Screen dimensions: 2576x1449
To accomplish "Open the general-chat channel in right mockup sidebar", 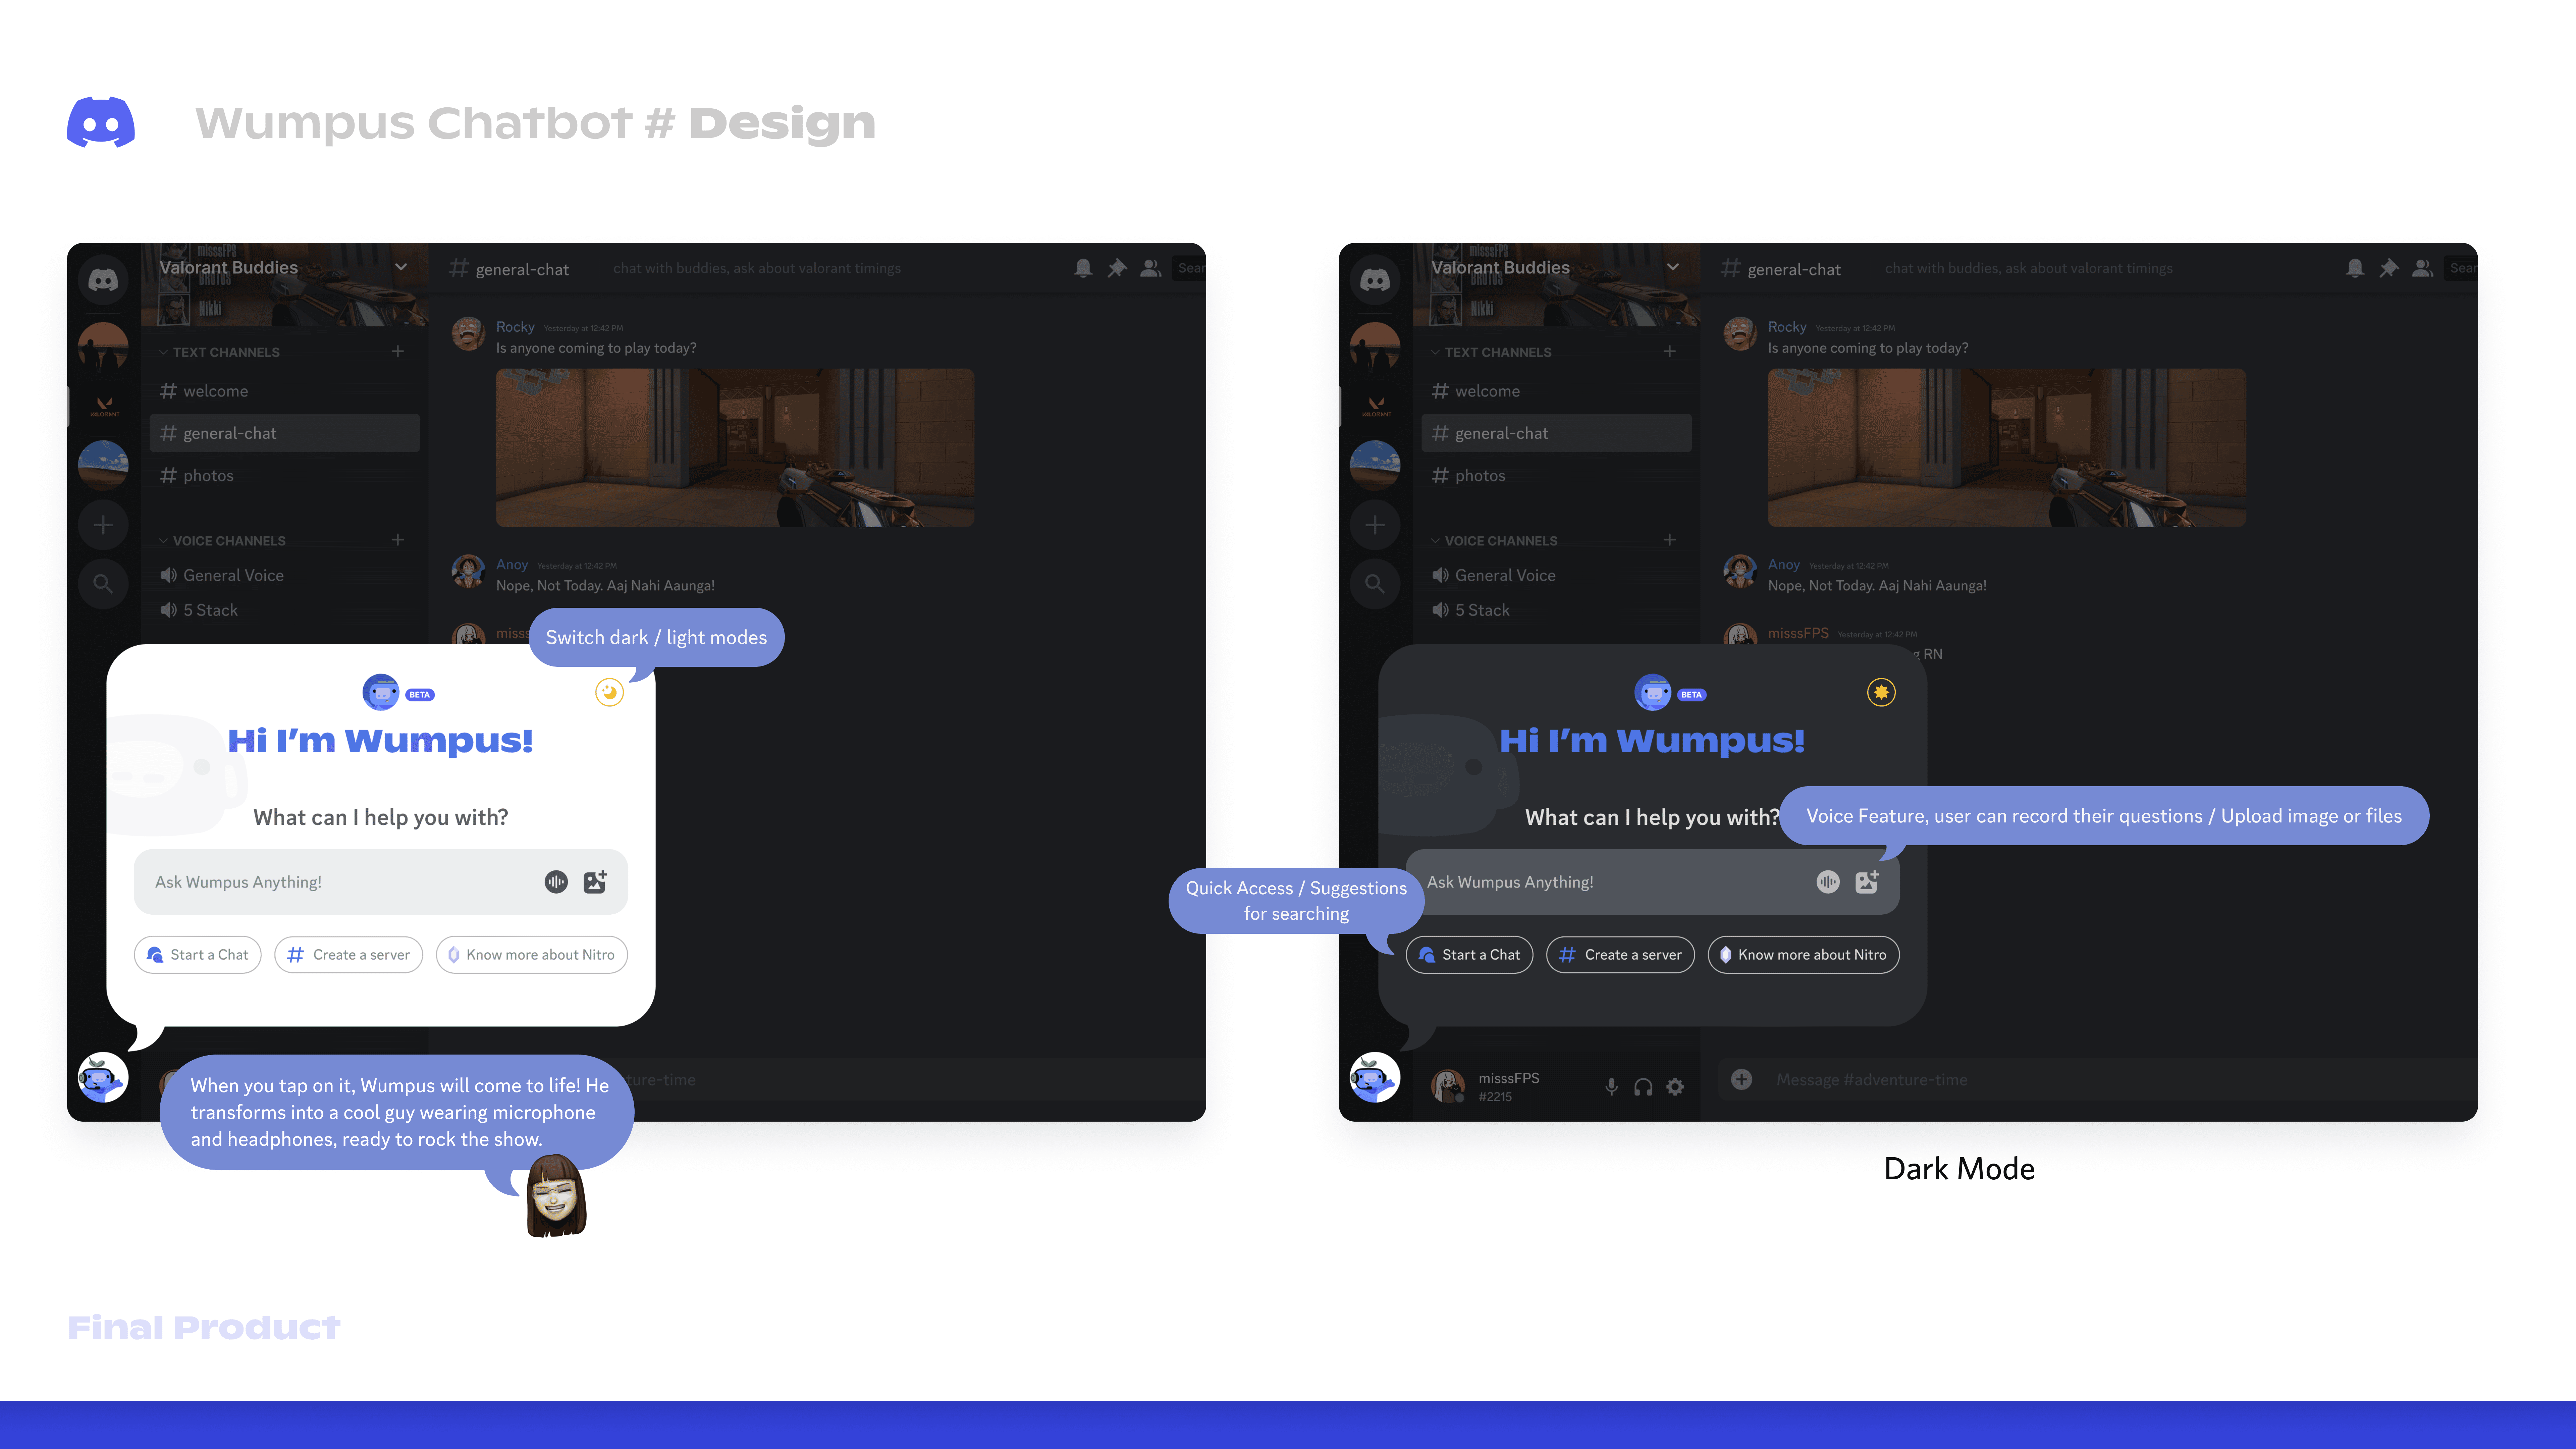I will tap(1557, 433).
